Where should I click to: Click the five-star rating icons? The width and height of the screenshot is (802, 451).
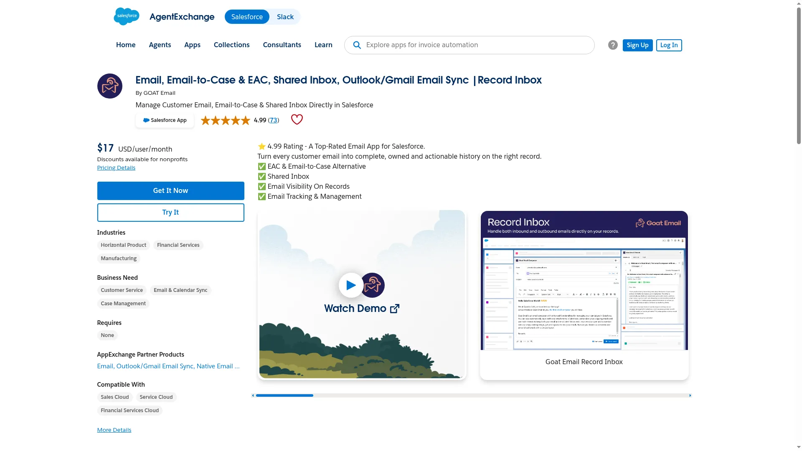click(226, 120)
